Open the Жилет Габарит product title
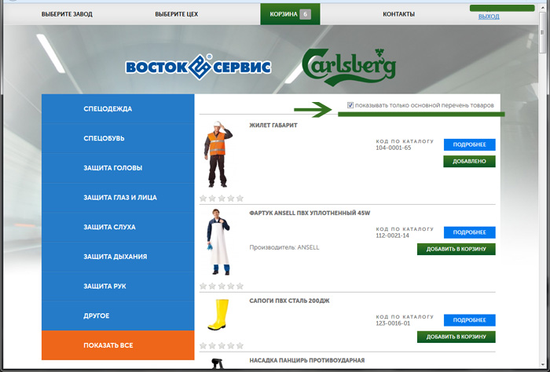550x372 pixels. point(273,125)
